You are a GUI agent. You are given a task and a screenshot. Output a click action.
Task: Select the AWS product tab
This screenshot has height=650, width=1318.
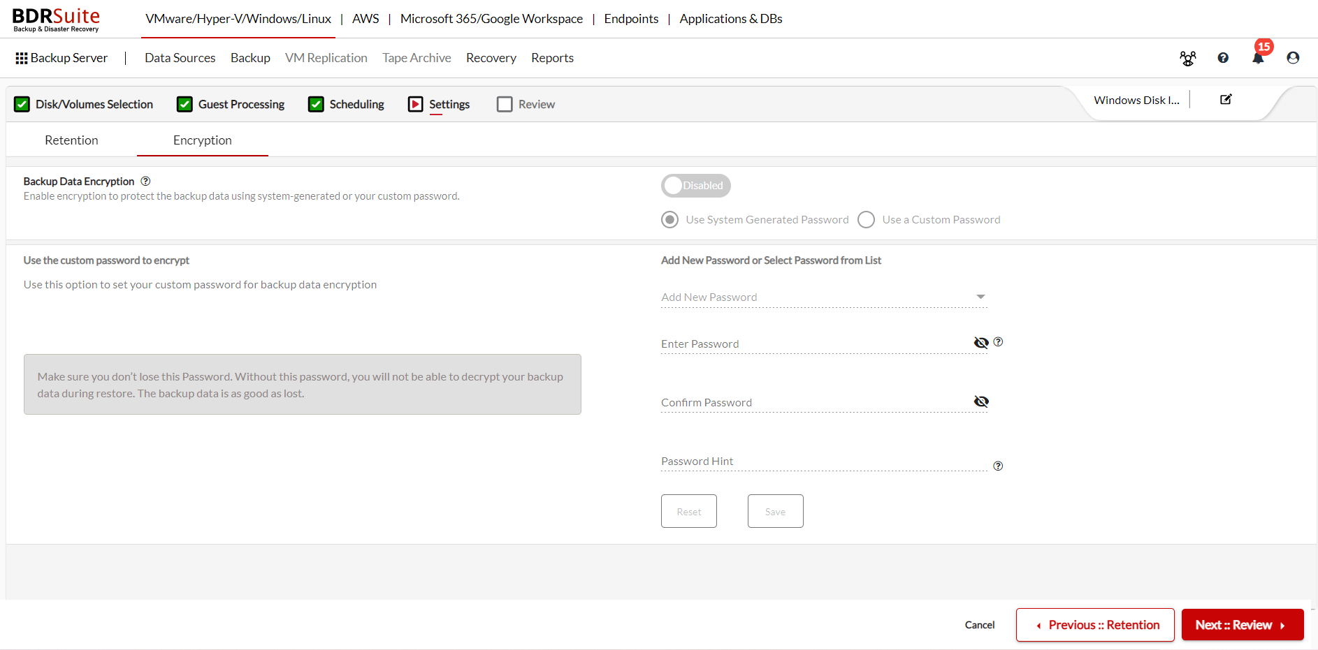(x=365, y=19)
